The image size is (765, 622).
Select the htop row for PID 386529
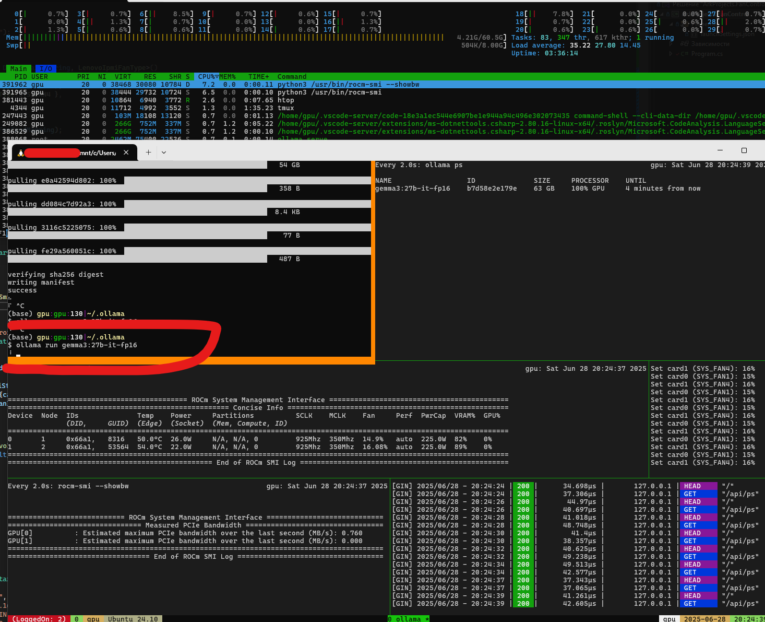382,132
